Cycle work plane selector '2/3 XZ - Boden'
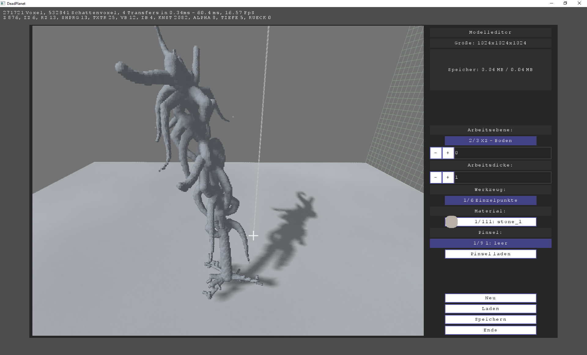Screen dimensions: 587x355 click(x=490, y=141)
